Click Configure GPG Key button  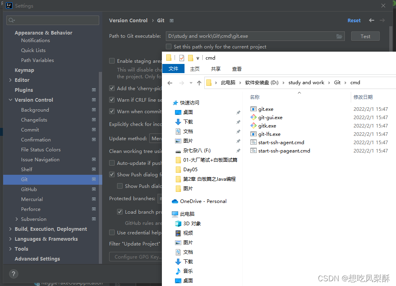[x=136, y=257]
